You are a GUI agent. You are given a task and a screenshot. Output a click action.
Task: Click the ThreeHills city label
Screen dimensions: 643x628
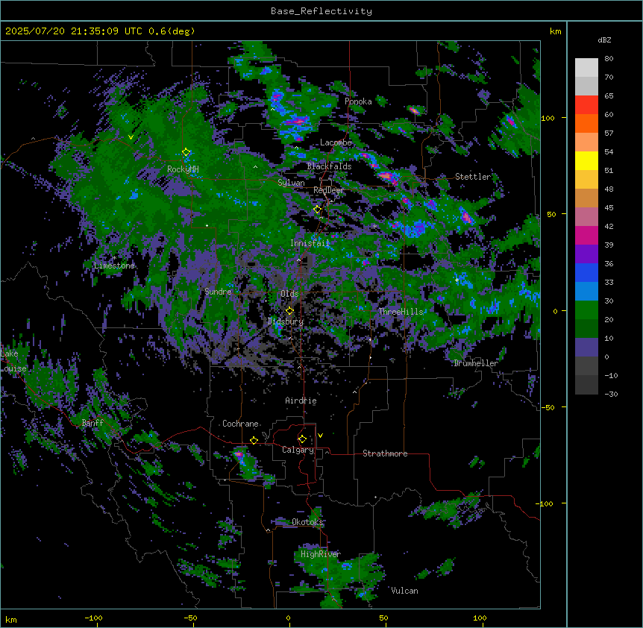tap(401, 312)
